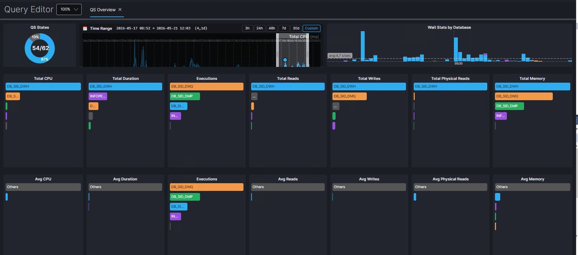Select the 30d time range button
The width and height of the screenshot is (578, 255).
[x=296, y=28]
